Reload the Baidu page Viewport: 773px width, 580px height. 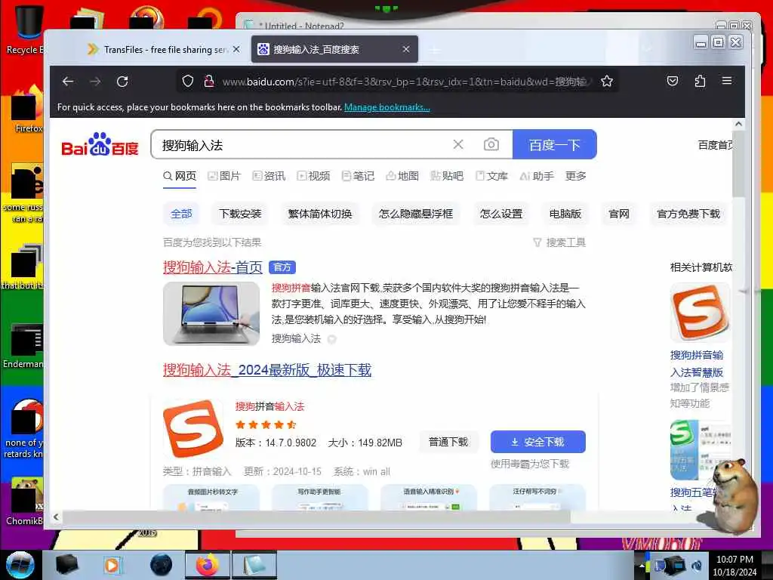point(122,82)
